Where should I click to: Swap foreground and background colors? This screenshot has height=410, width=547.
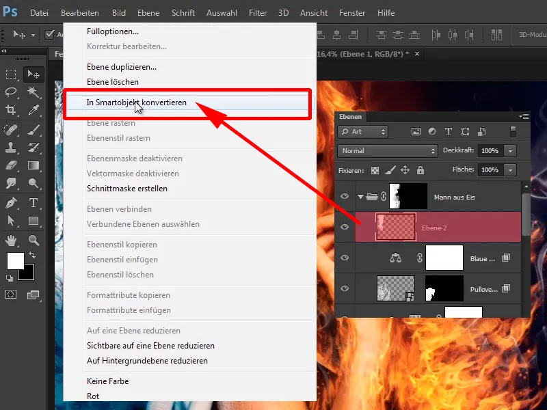[x=32, y=255]
